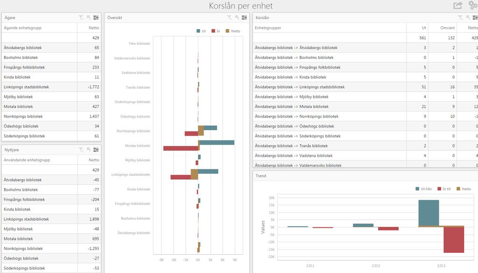Toggle the 'Ut från' legend entry in Trend chart

pos(424,189)
